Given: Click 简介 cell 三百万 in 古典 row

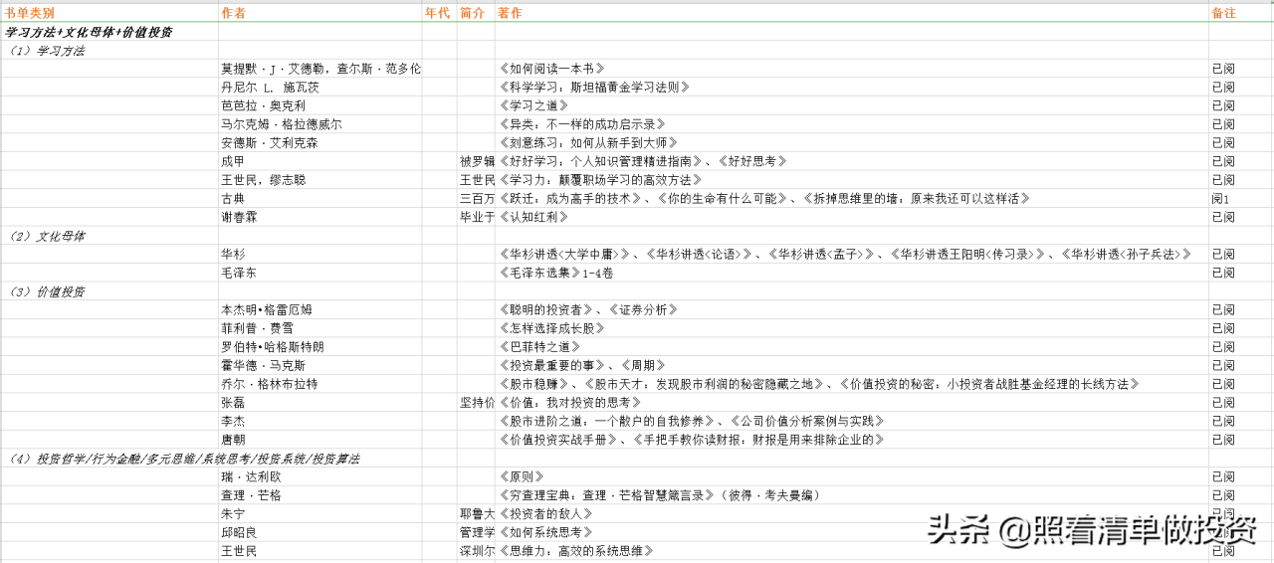Looking at the screenshot, I should tap(476, 199).
